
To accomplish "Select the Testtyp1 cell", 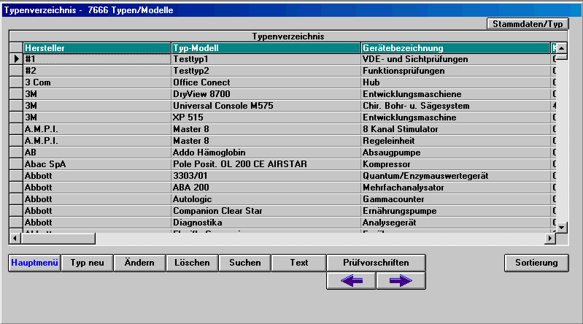I will (x=266, y=59).
